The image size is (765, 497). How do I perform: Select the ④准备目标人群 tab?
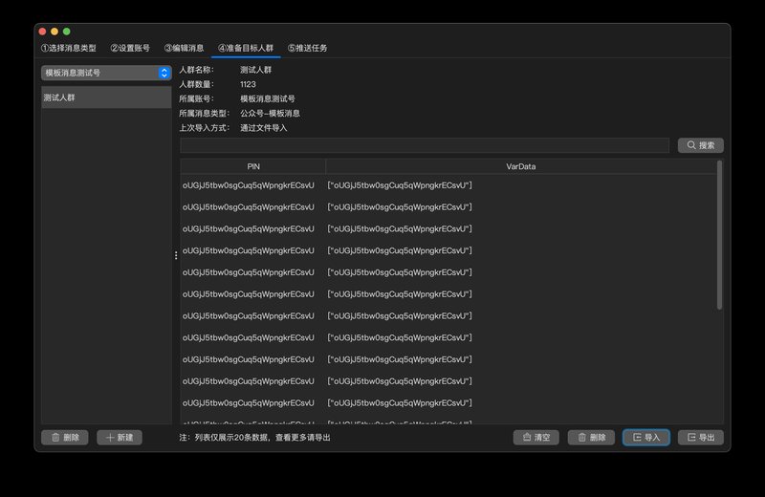246,48
